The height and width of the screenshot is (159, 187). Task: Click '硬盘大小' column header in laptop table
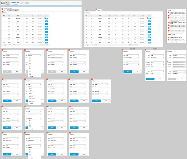(x=135, y=16)
